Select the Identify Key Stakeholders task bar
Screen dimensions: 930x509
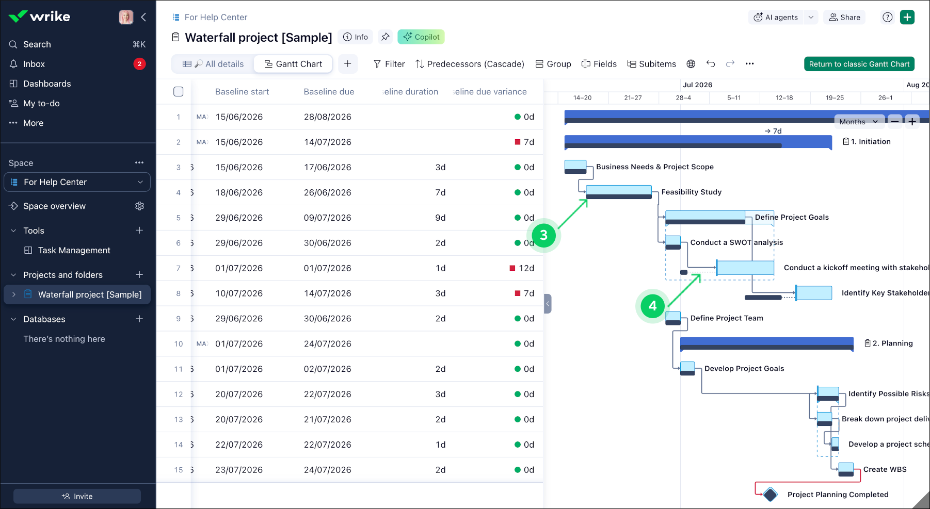click(814, 293)
